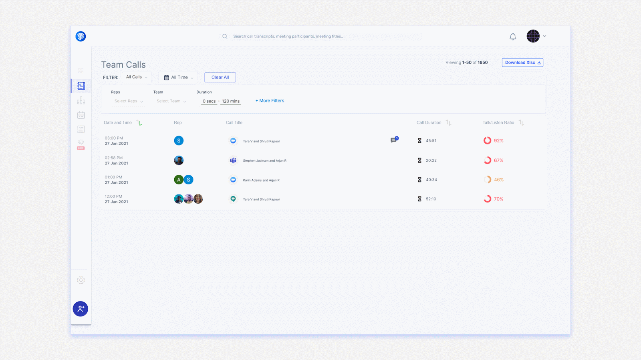Click the 67% talk ratio value
This screenshot has width=641, height=360.
point(498,160)
